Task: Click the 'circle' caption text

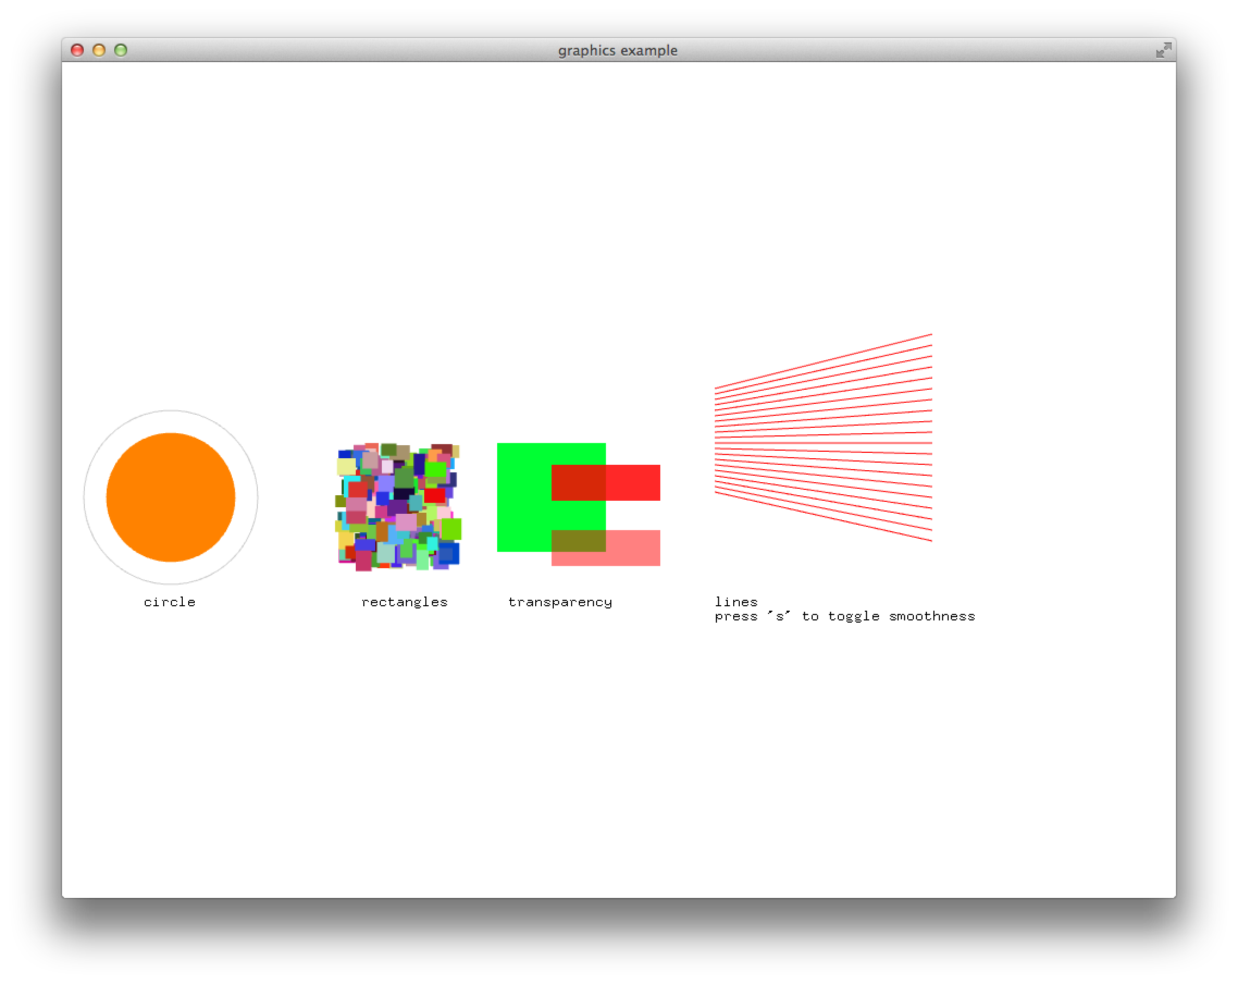Action: (169, 601)
